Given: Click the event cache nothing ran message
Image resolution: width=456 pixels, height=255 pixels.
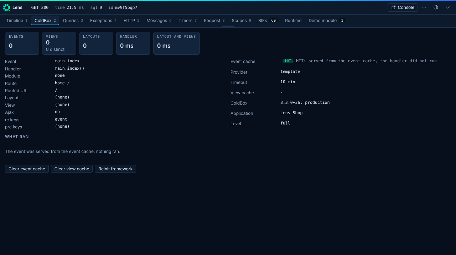Looking at the screenshot, I should click(x=63, y=152).
